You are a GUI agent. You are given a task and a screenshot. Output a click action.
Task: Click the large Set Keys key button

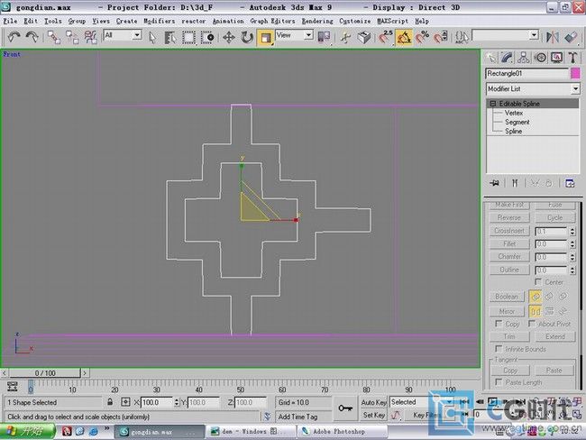point(345,408)
